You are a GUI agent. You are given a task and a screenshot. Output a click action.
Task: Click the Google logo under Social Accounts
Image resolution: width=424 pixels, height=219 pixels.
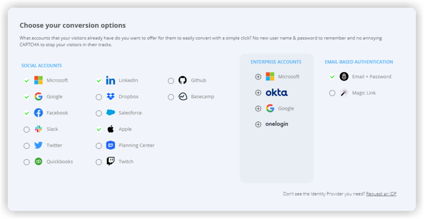coord(39,97)
